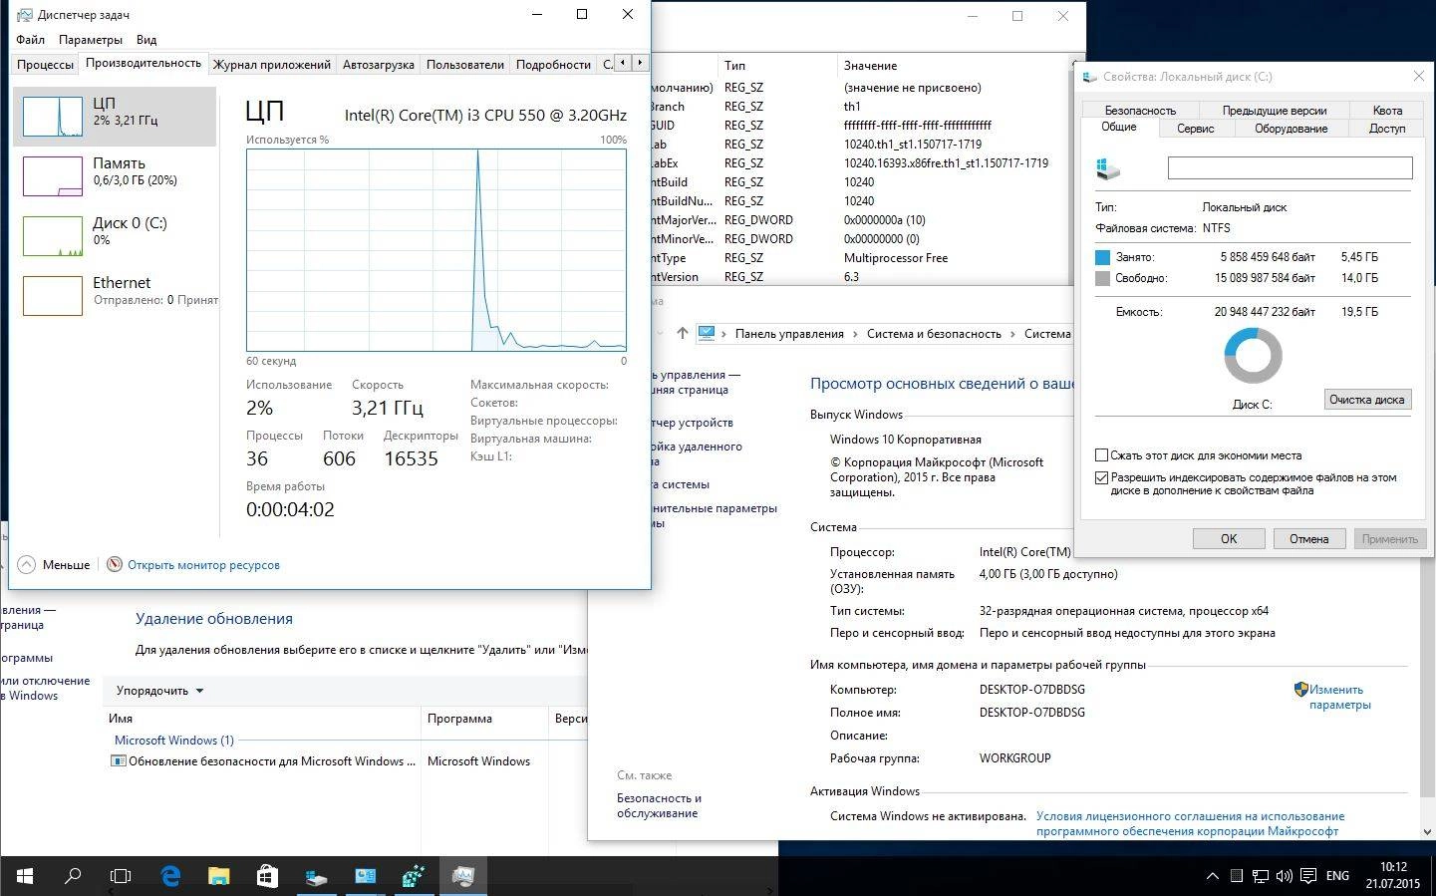Viewport: 1436px width, 896px height.
Task: Collapse the Microsoft Windows (1) group
Action: [x=173, y=741]
